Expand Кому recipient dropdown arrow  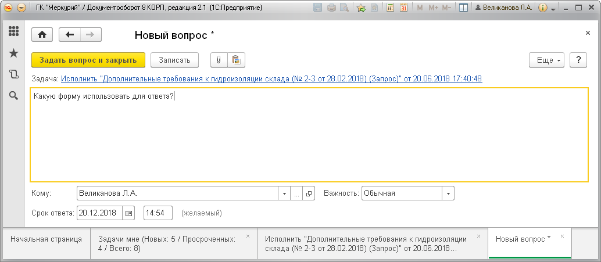284,193
